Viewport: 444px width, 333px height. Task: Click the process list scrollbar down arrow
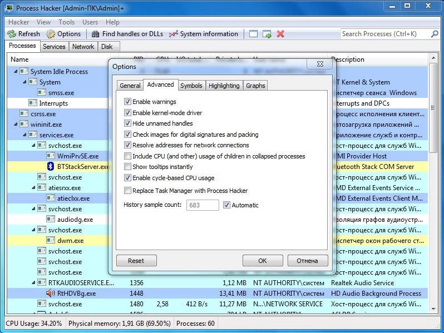point(433,309)
